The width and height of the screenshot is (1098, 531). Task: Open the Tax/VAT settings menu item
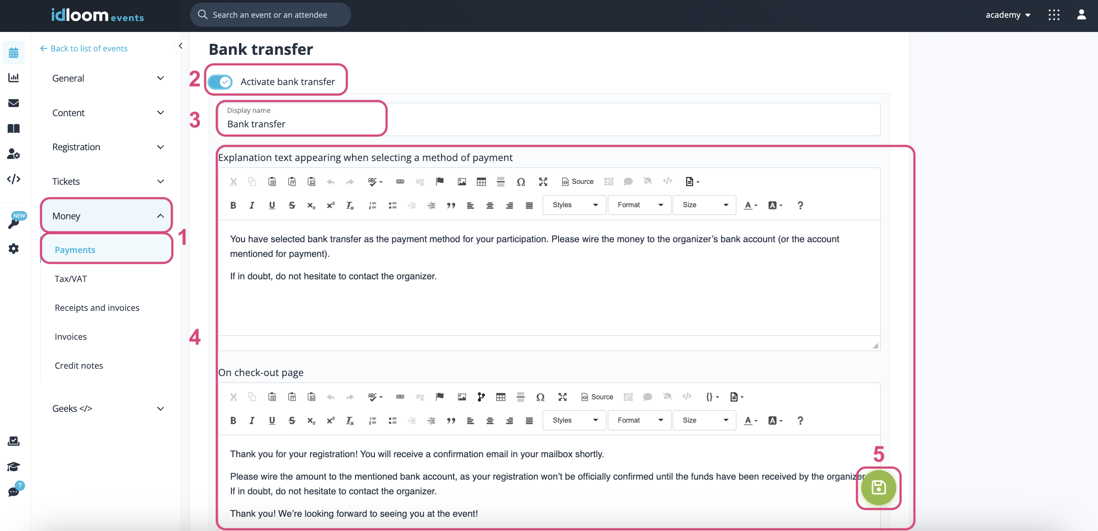71,278
